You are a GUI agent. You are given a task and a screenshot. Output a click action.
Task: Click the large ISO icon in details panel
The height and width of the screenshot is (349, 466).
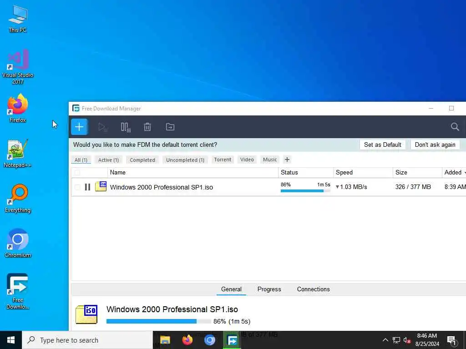tap(86, 314)
